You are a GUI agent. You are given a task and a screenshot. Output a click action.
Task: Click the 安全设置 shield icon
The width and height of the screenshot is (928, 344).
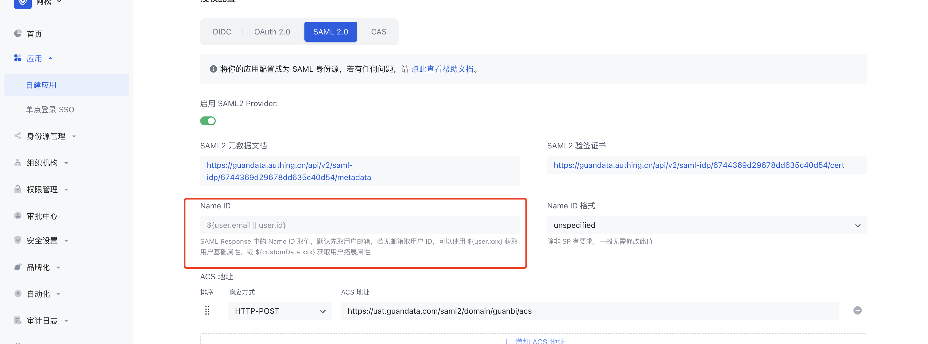(x=18, y=240)
